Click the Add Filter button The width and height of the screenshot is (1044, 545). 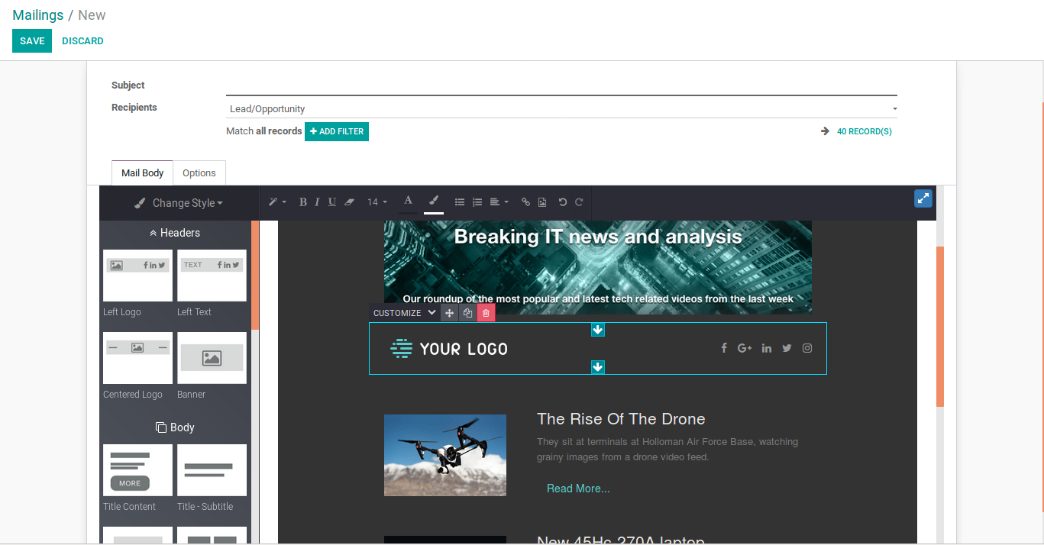(x=337, y=131)
